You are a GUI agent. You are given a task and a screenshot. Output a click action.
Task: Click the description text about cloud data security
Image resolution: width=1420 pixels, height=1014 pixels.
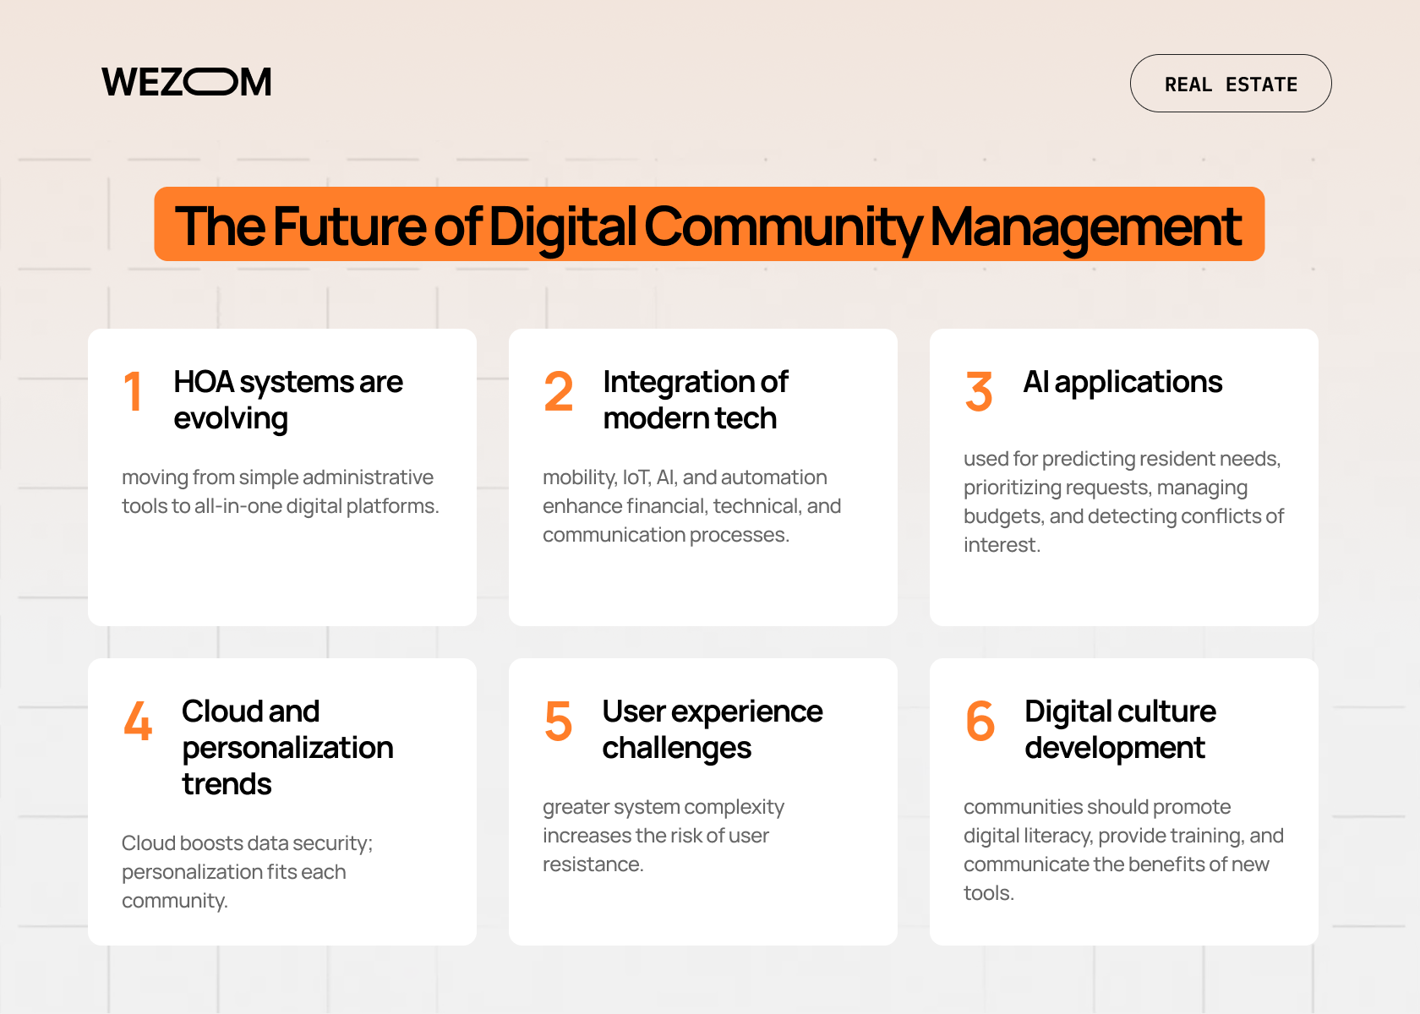pyautogui.click(x=248, y=871)
